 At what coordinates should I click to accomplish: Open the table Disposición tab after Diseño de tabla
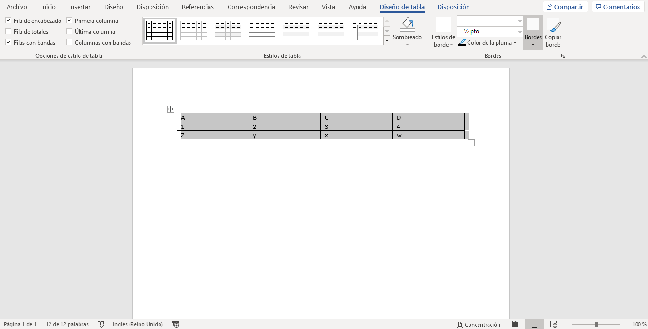click(453, 7)
